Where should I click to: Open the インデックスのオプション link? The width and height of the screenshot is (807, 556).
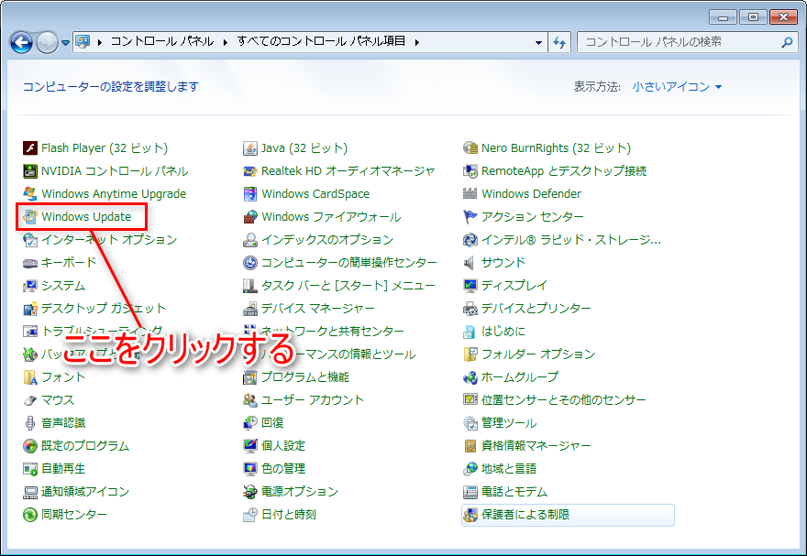pyautogui.click(x=327, y=239)
